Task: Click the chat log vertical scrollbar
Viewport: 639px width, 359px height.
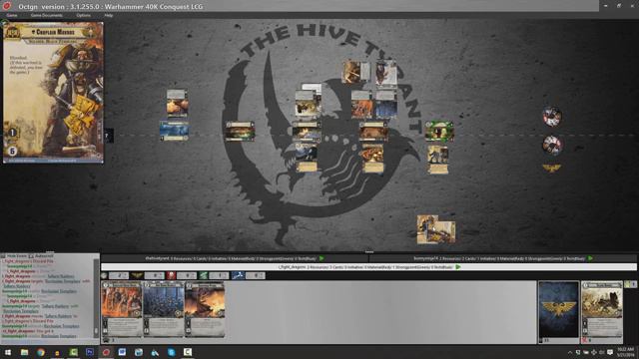Action: [96, 298]
